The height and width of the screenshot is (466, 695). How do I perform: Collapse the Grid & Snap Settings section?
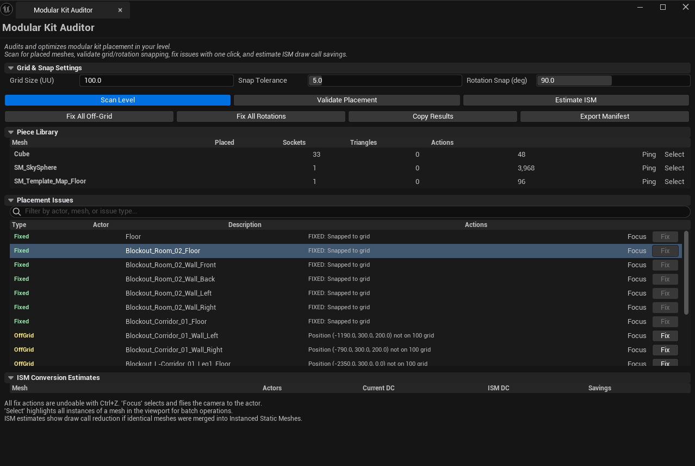point(11,68)
